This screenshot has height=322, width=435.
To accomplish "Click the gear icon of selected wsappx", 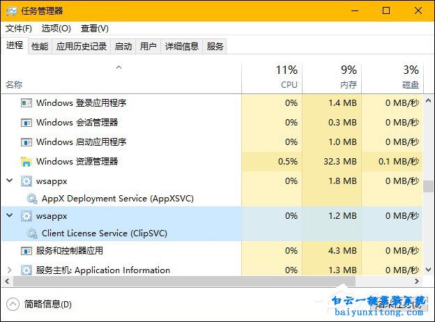I will 26,216.
